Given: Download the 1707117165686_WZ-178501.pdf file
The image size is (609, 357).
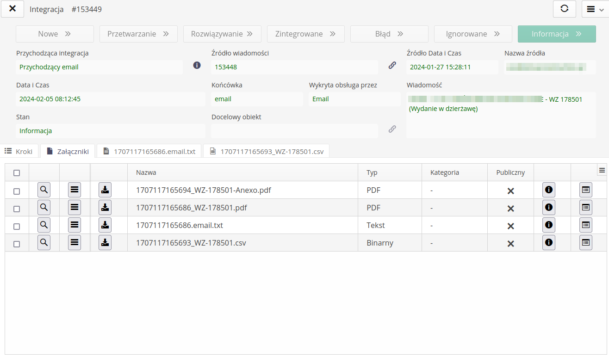Looking at the screenshot, I should pos(105,208).
